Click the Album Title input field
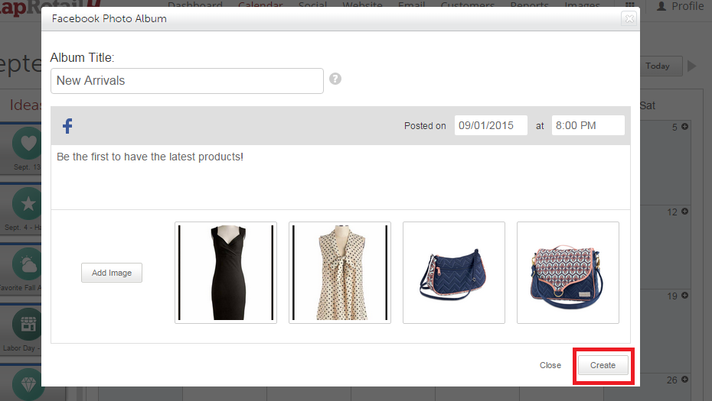This screenshot has width=712, height=401. pyautogui.click(x=187, y=81)
